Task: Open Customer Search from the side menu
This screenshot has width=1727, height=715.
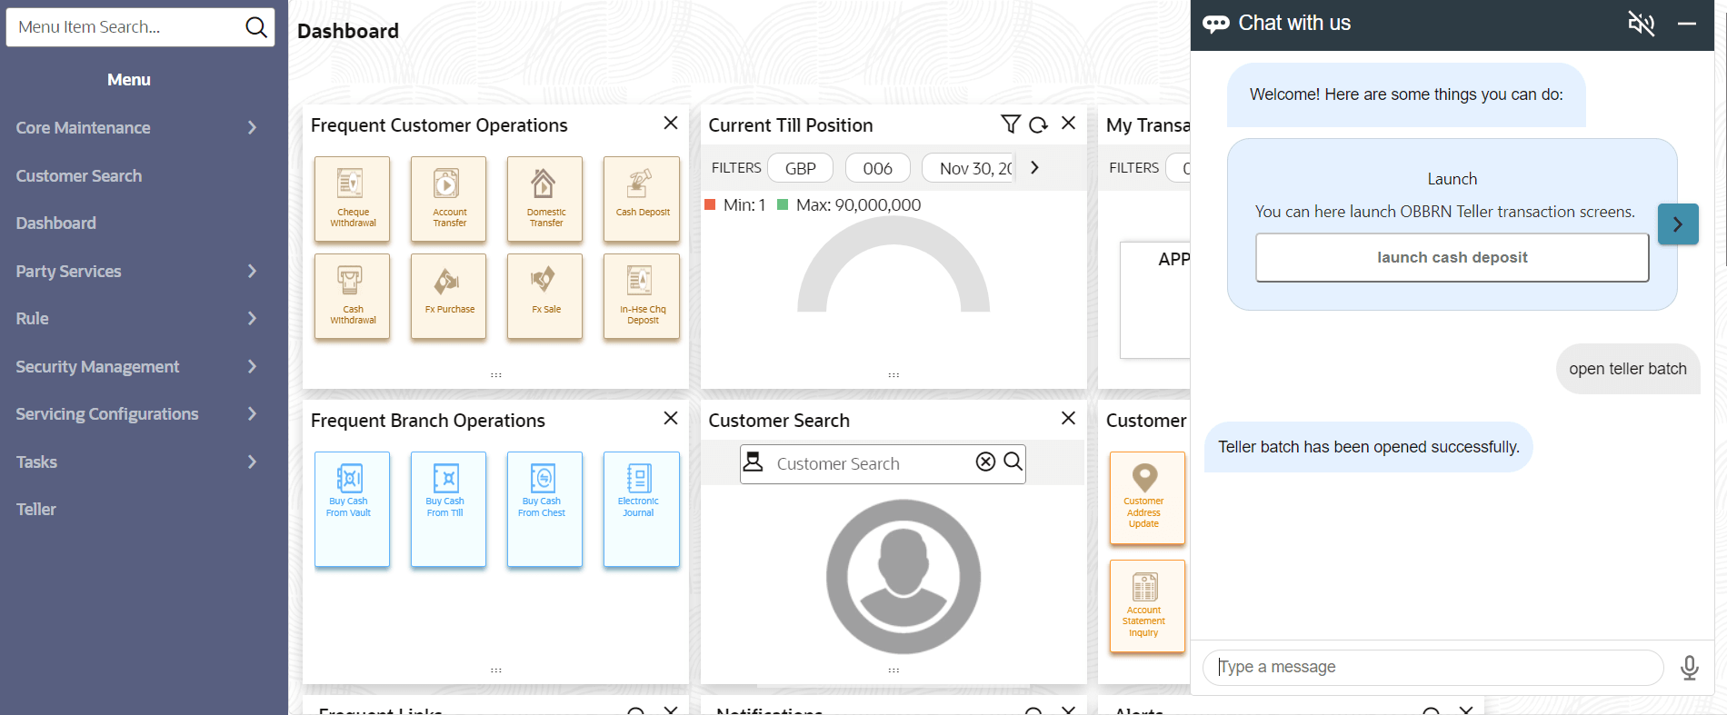Action: pyautogui.click(x=79, y=175)
